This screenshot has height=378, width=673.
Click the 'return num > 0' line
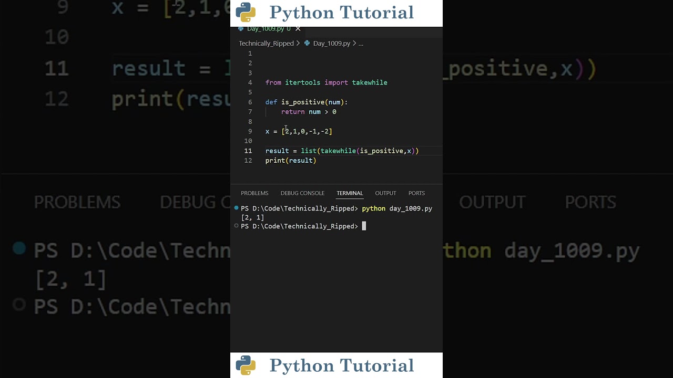309,112
